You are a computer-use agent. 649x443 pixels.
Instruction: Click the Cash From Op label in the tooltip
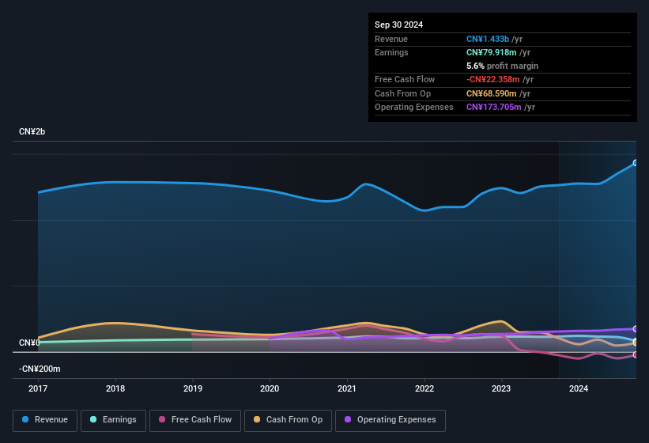(402, 93)
